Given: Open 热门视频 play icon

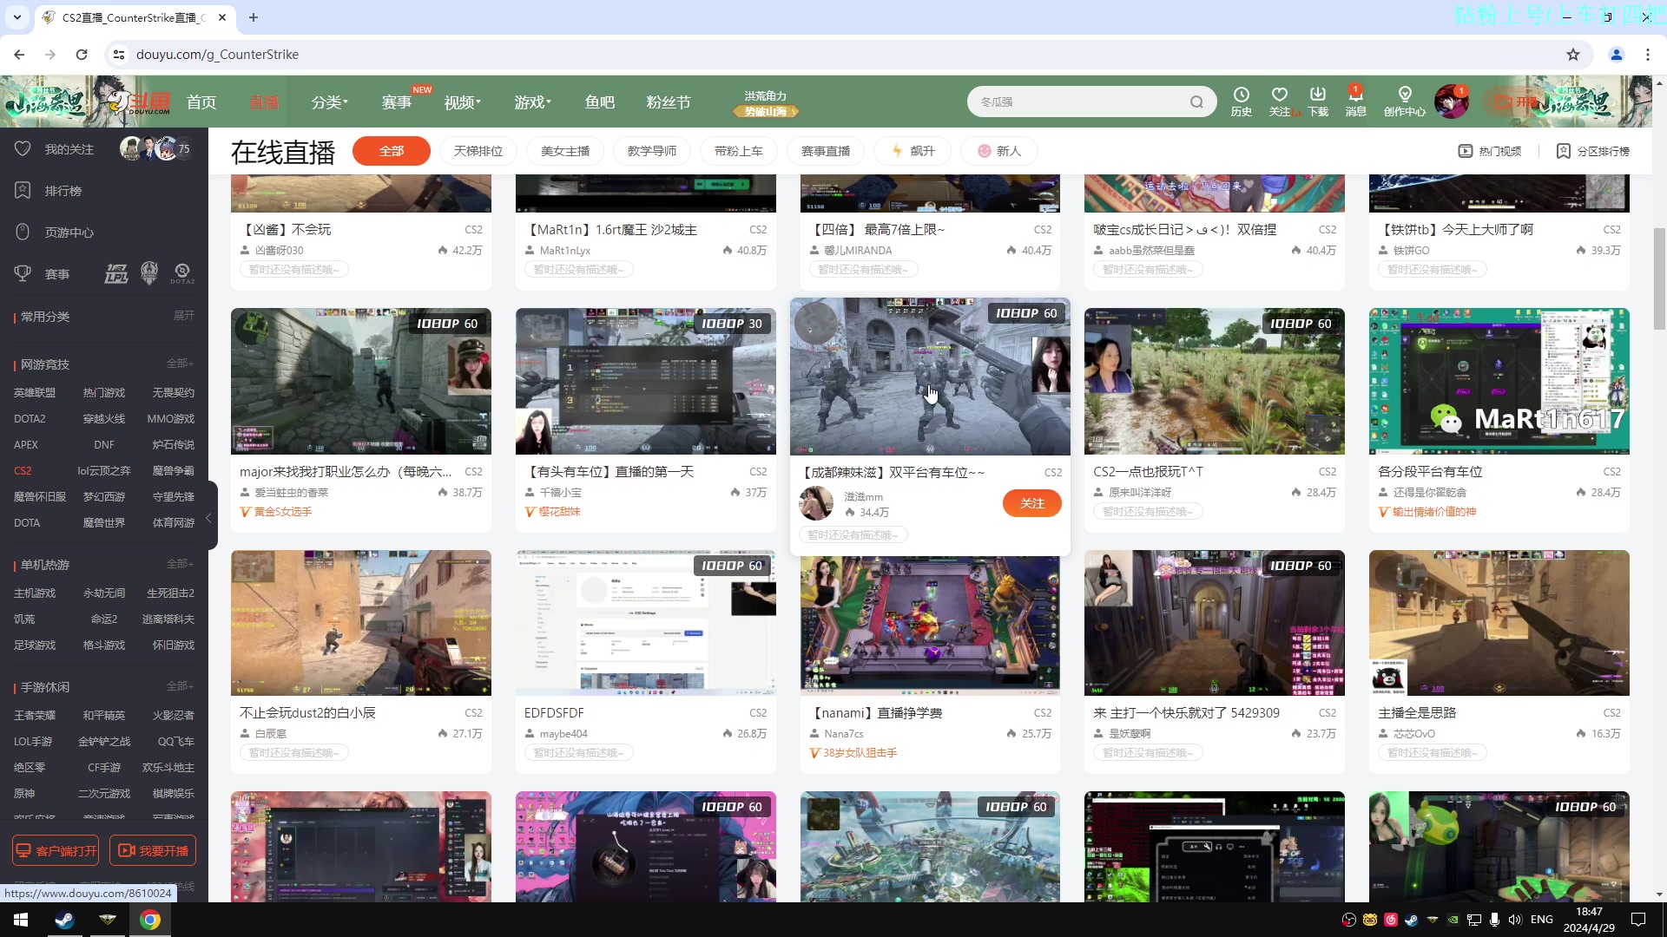Looking at the screenshot, I should pos(1466,151).
